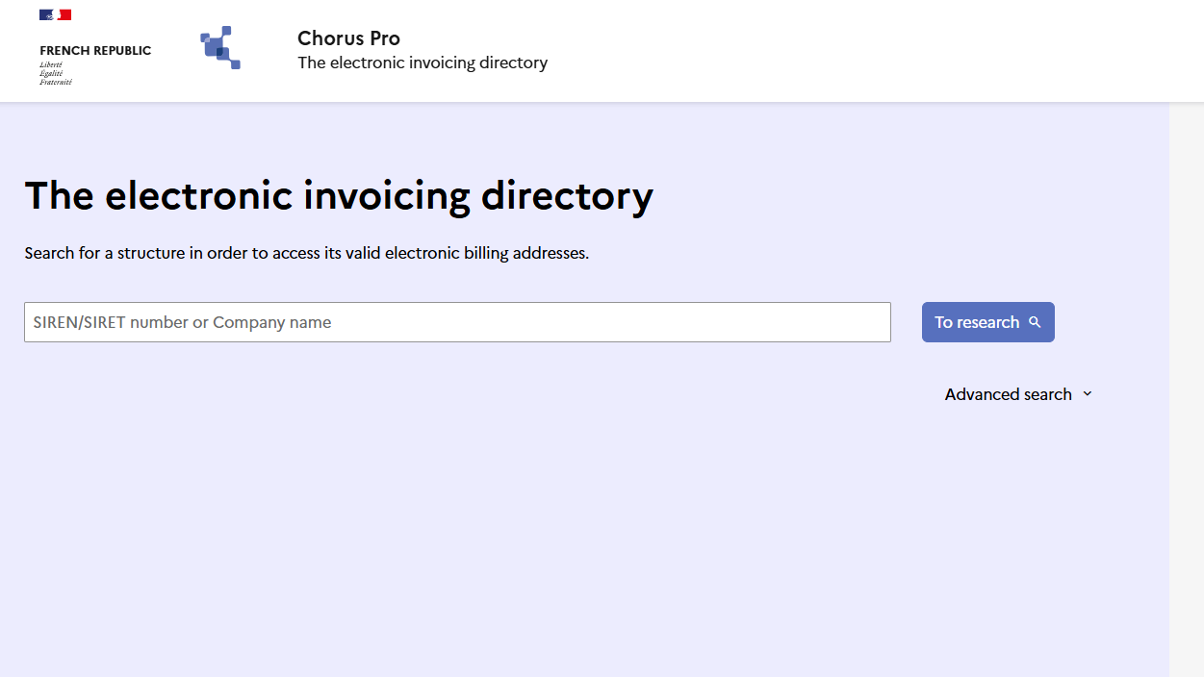The width and height of the screenshot is (1204, 677).
Task: Click the small flag icon above FRENCH REPUBLIC
Action: click(x=55, y=13)
